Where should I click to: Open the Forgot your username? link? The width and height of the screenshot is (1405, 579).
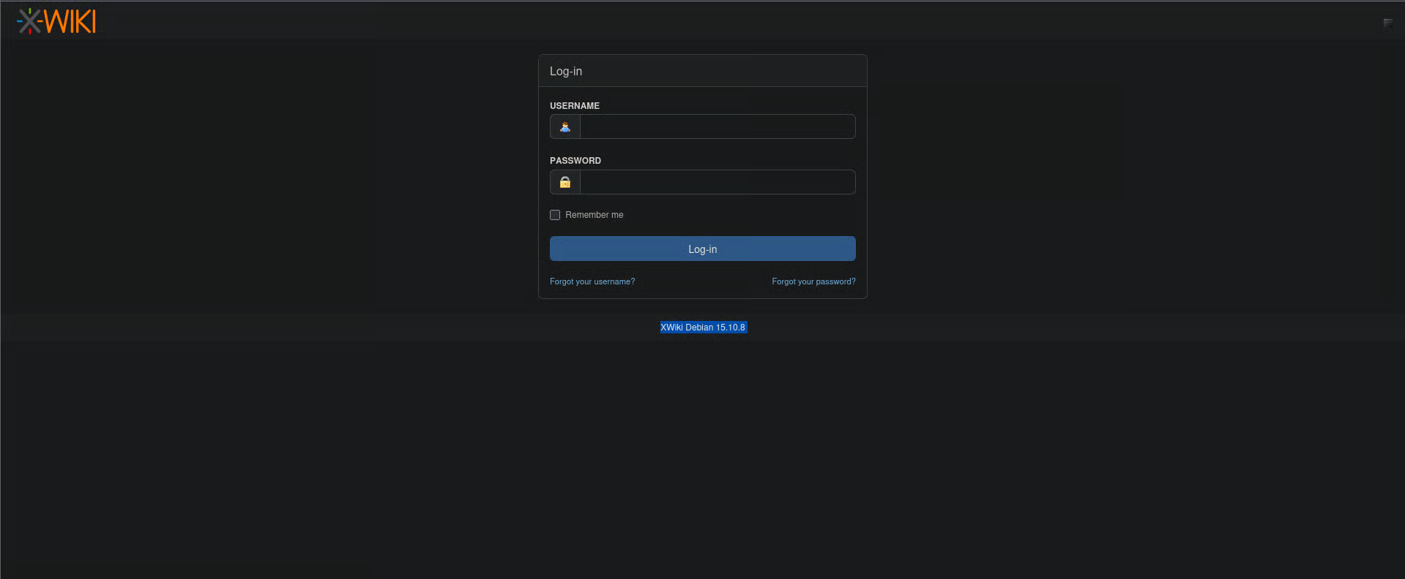tap(592, 281)
